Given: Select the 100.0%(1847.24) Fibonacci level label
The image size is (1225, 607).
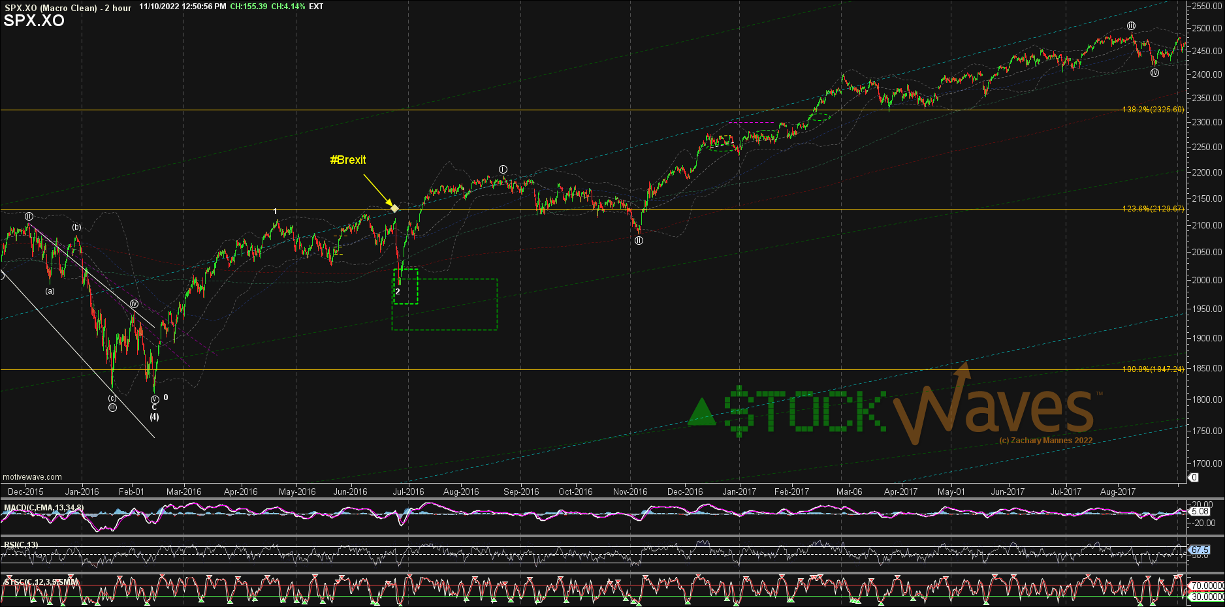Looking at the screenshot, I should click(1153, 369).
